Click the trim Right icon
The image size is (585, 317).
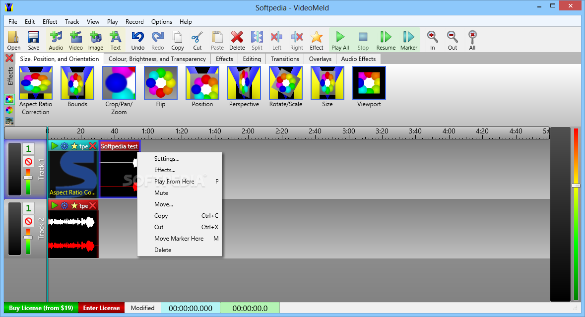pyautogui.click(x=297, y=40)
